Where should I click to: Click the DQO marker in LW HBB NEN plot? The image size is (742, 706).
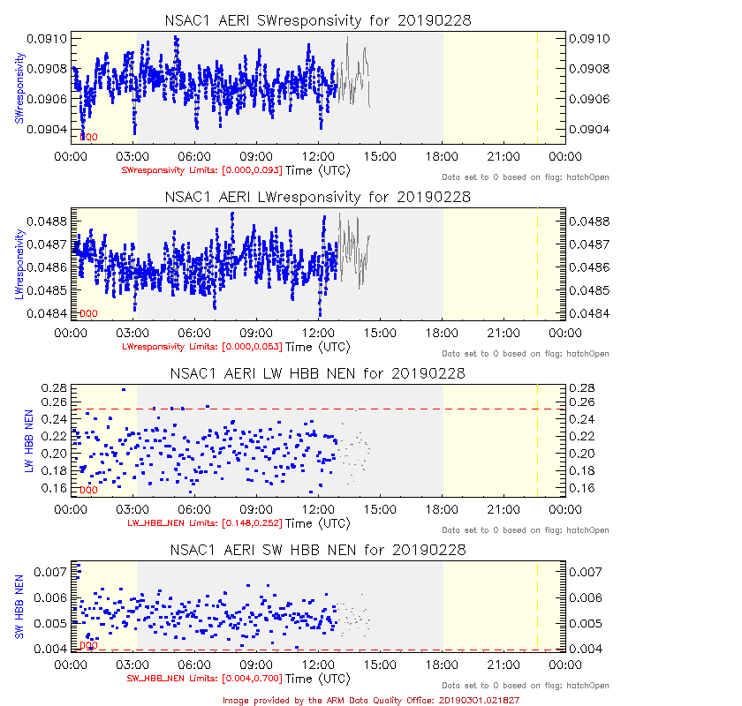pos(88,490)
